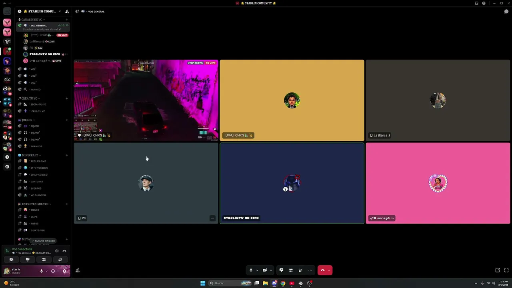Click EN VIVO badge beside CHRIS

pyautogui.click(x=62, y=35)
